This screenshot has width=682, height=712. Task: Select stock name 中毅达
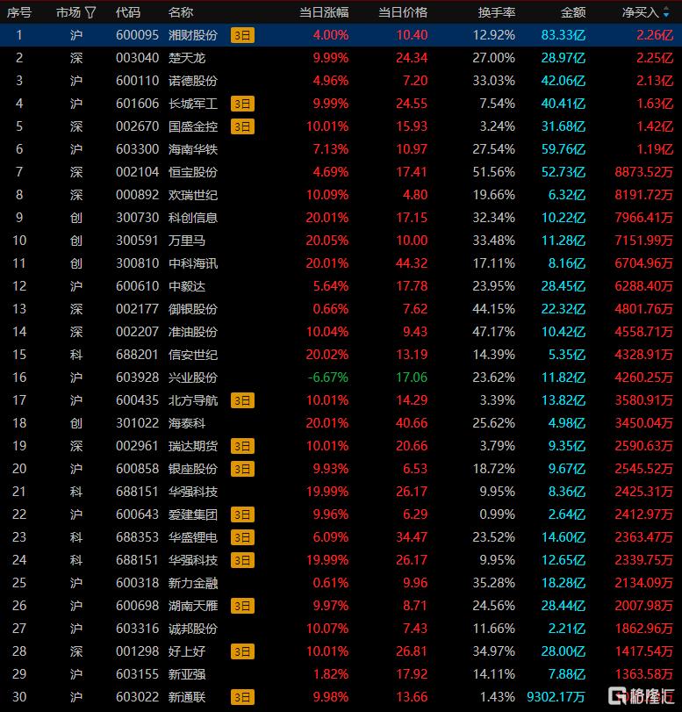pyautogui.click(x=187, y=286)
